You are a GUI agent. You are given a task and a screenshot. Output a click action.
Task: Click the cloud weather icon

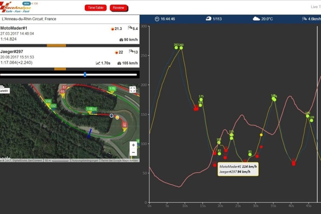(x=256, y=19)
